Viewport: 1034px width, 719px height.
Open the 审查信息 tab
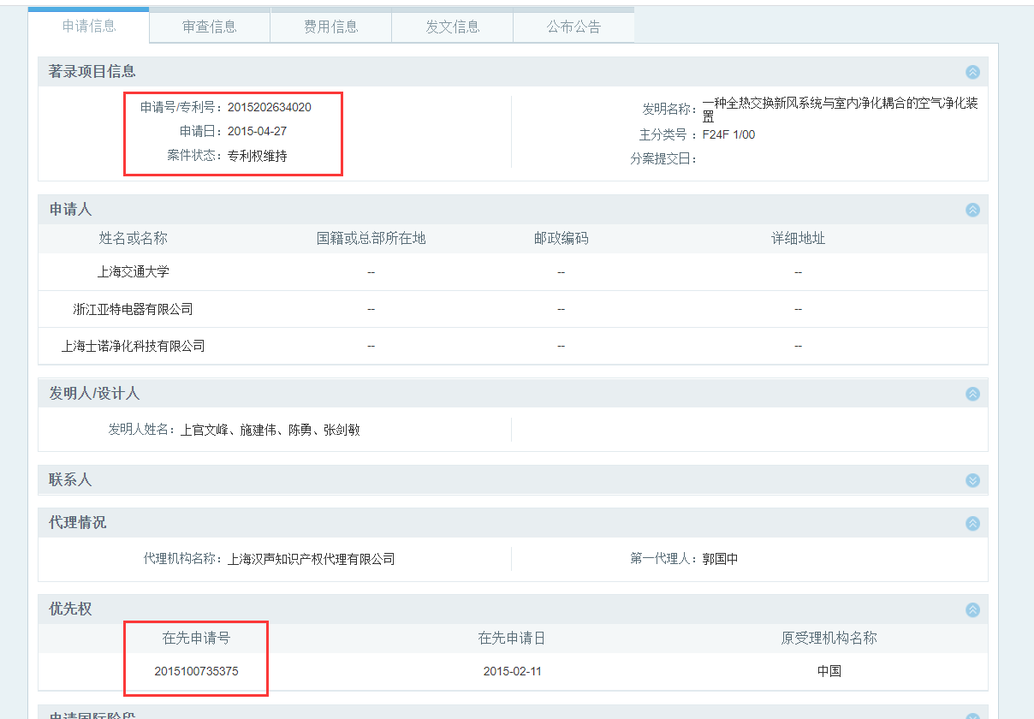tap(210, 27)
